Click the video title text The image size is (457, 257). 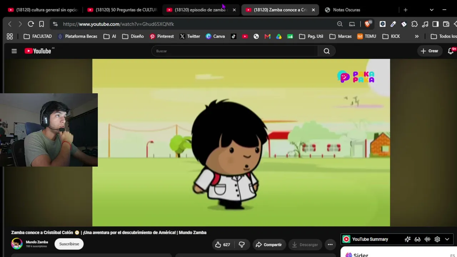[x=109, y=232]
